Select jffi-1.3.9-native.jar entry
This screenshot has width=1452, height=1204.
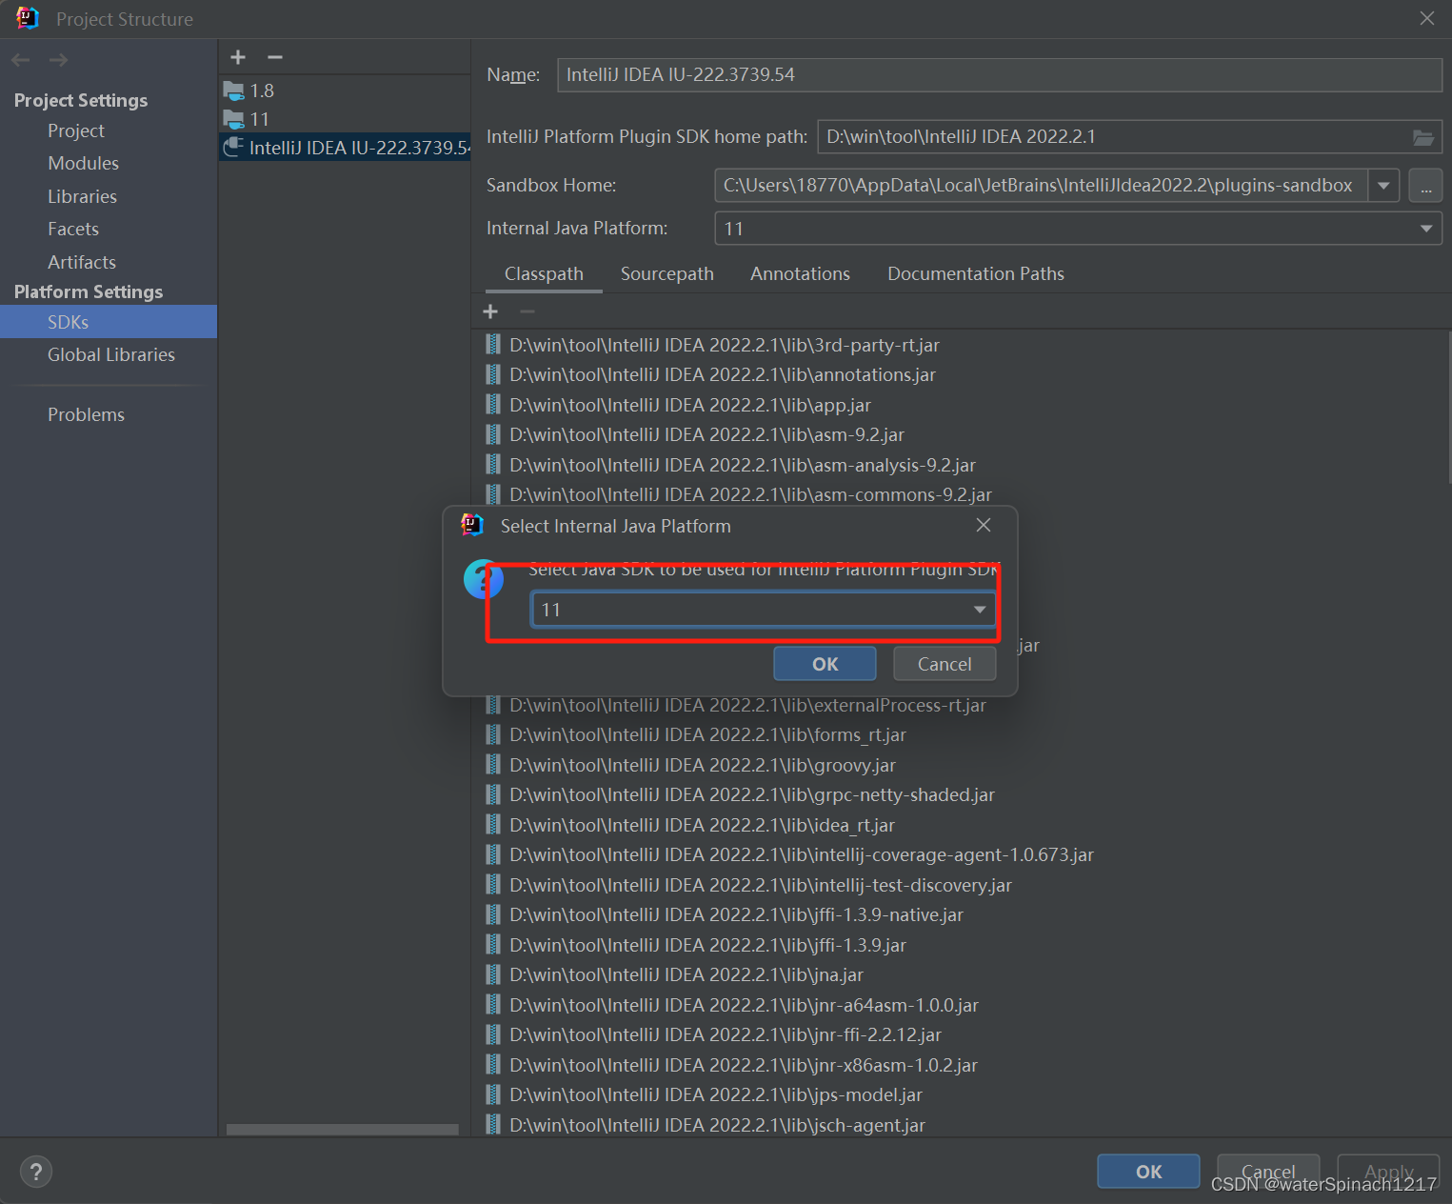click(x=736, y=914)
